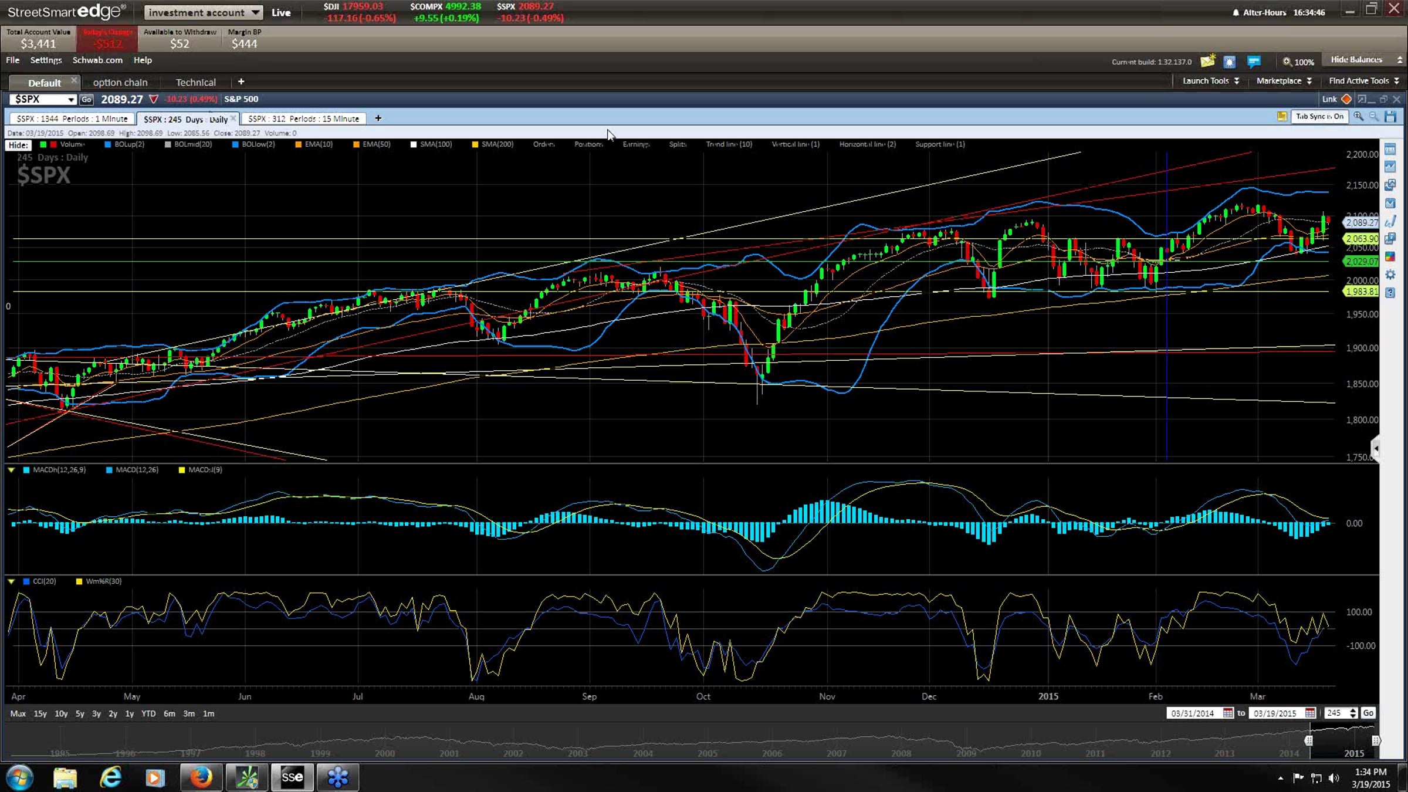1408x792 pixels.
Task: Open chart settings gear icon in sidebar
Action: [x=1390, y=275]
